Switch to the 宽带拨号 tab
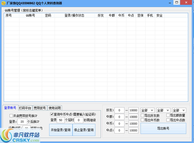 [x=40, y=108]
